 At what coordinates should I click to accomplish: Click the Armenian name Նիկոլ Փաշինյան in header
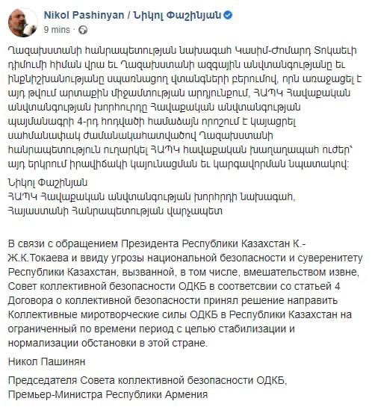tap(177, 16)
